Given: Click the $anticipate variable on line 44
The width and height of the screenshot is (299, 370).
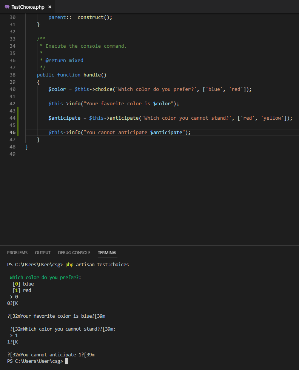Looking at the screenshot, I should (65, 118).
